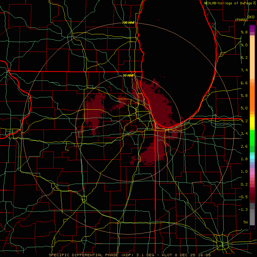257x257 pixels.
Task: Click the 3.4 scale value
Action: pos(244,134)
